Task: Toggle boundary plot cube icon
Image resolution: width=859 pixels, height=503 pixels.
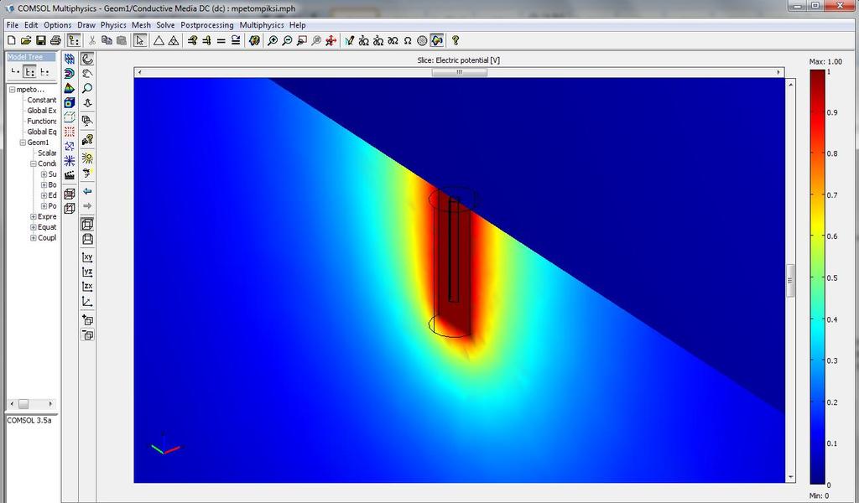Action: tap(70, 102)
